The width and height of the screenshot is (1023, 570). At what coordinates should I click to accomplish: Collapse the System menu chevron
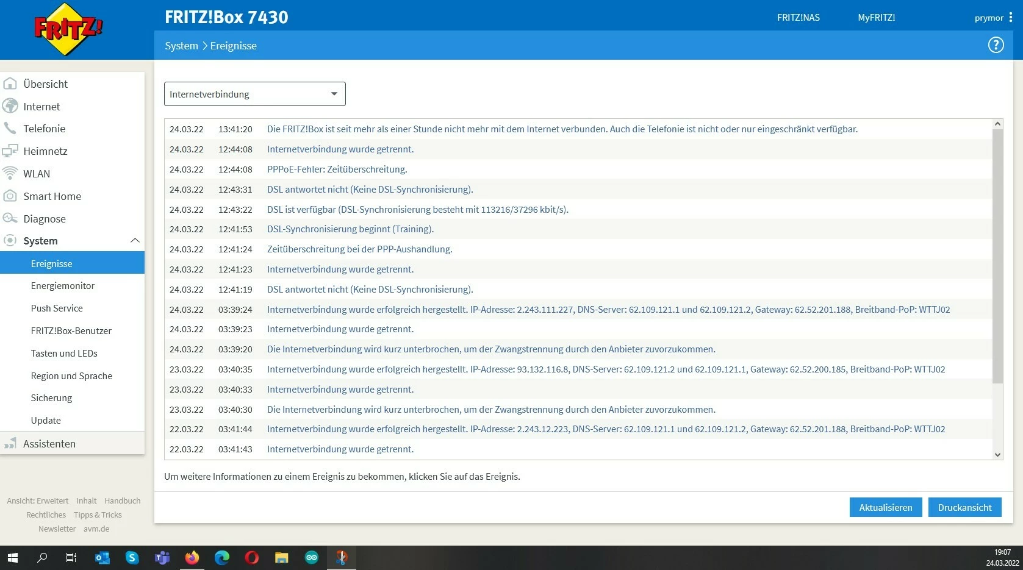click(135, 241)
